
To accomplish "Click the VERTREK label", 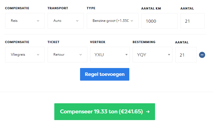I will [97, 42].
